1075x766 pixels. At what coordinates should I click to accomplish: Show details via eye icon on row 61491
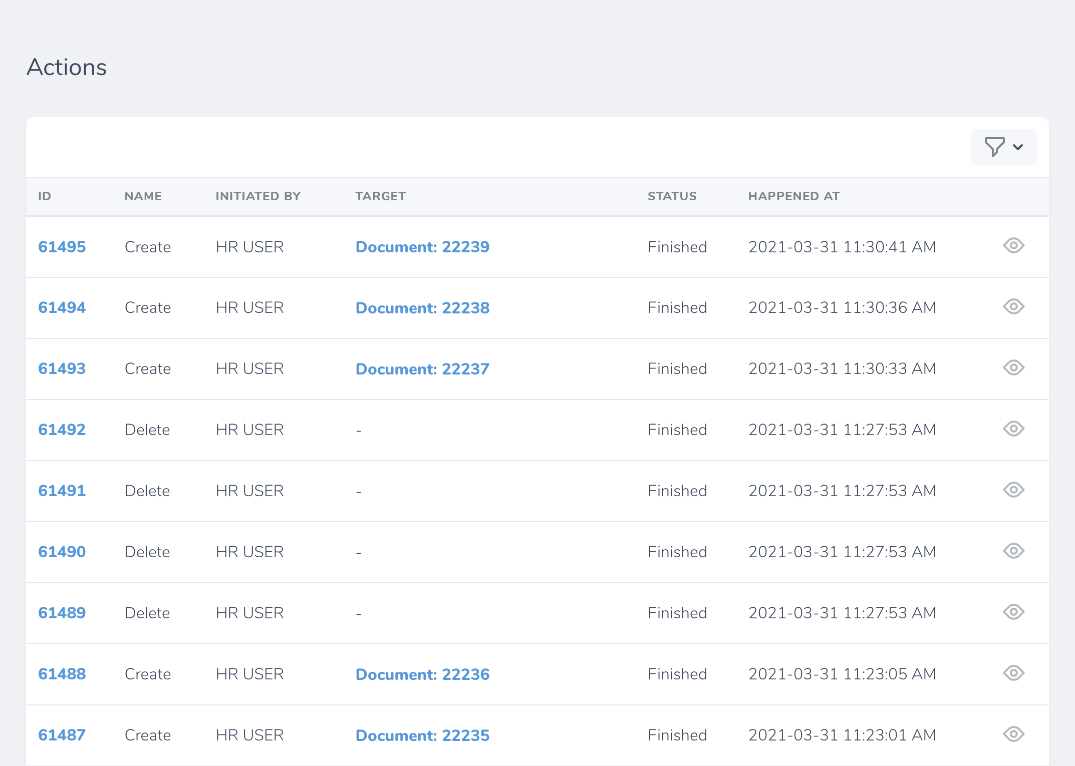pyautogui.click(x=1013, y=490)
